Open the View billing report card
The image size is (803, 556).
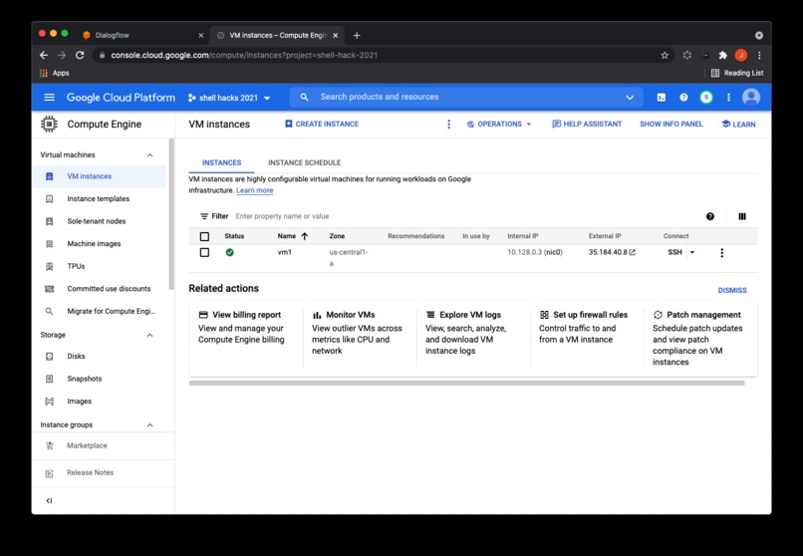pos(245,333)
